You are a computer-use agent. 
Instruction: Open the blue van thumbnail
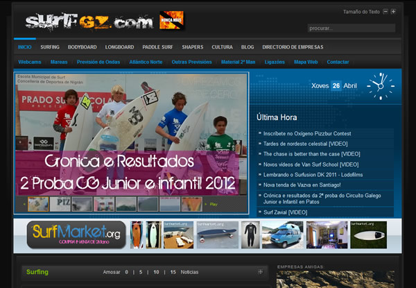tap(283, 235)
